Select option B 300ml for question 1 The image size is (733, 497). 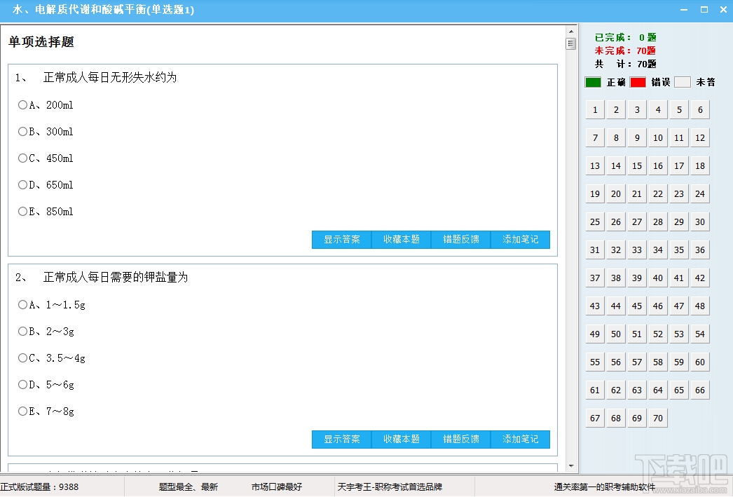pos(22,131)
